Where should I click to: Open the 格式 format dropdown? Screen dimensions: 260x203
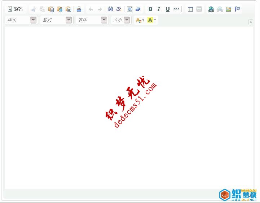[57, 20]
